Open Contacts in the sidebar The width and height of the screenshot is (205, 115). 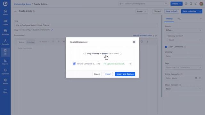click(x=5, y=42)
